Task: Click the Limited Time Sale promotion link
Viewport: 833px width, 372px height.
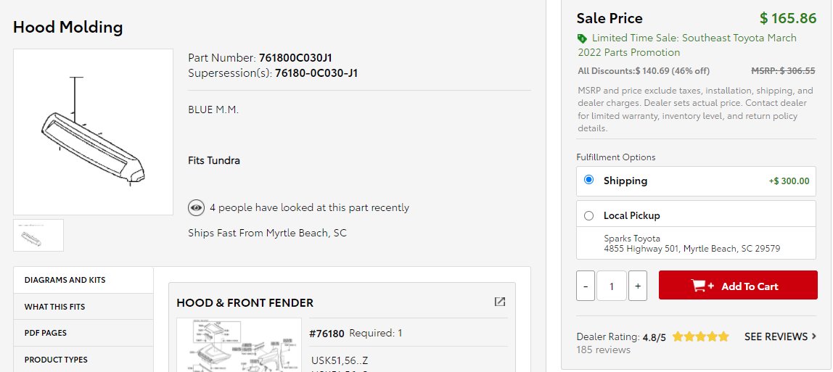Action: (x=687, y=45)
